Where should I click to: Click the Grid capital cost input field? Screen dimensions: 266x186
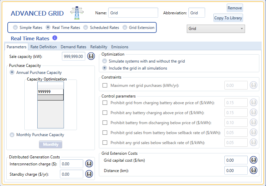coord(236,160)
